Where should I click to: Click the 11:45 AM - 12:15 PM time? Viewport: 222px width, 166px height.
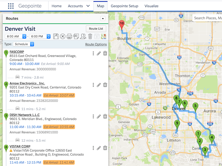tap(25, 162)
